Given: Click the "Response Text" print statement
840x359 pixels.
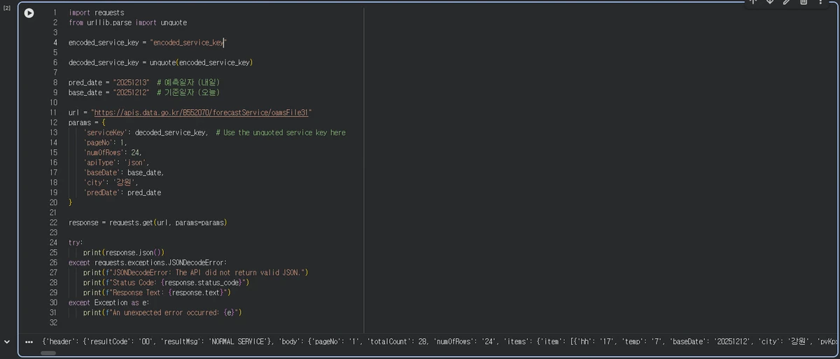Looking at the screenshot, I should (x=157, y=293).
